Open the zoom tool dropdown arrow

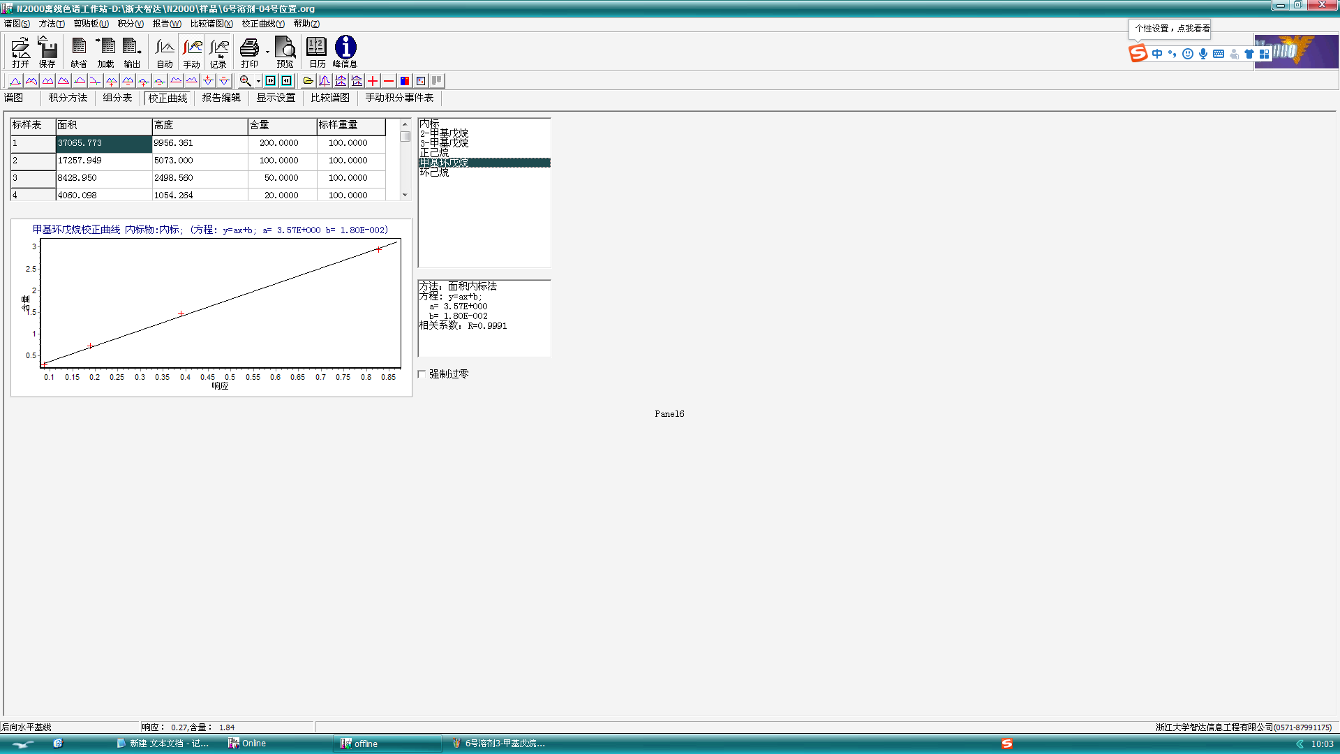point(258,81)
